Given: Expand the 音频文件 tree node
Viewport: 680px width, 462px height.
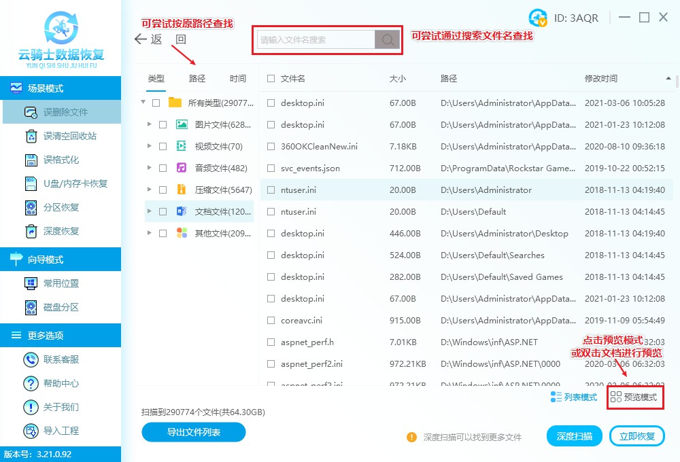Looking at the screenshot, I should pyautogui.click(x=149, y=167).
